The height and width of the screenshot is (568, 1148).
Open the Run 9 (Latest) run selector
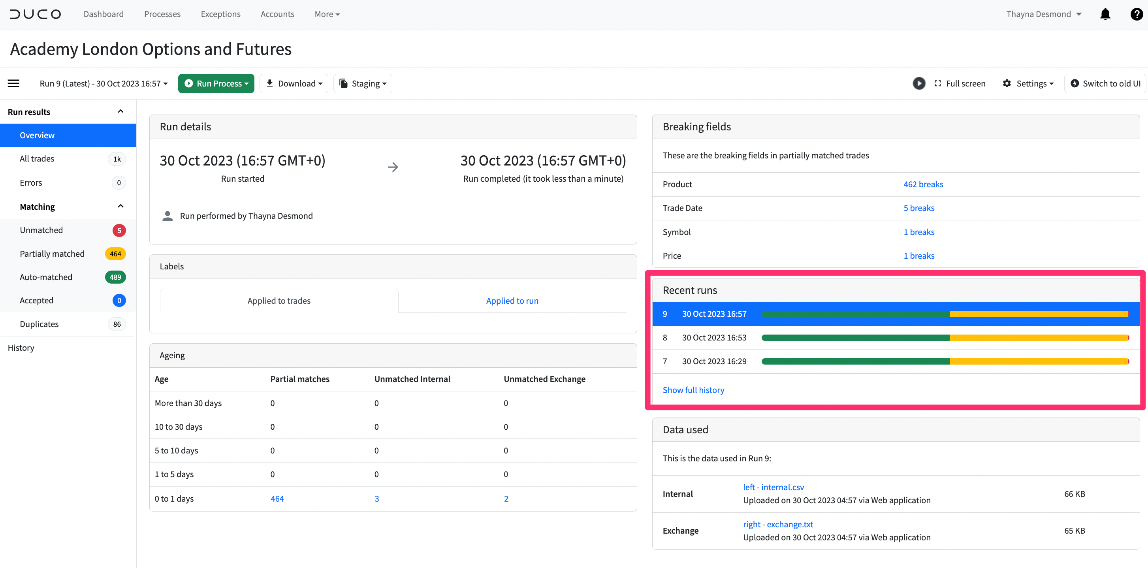(x=104, y=83)
